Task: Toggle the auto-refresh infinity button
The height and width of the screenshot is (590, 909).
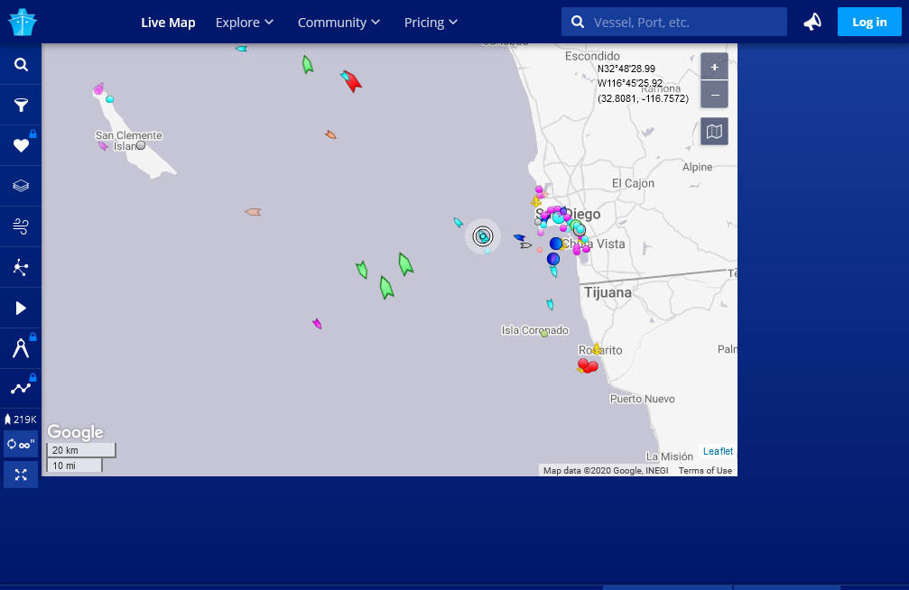Action: tap(21, 445)
